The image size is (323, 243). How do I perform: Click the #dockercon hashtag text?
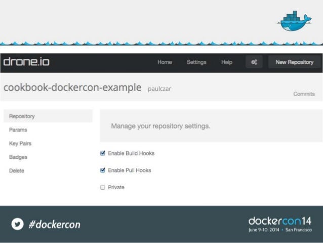tap(55, 224)
